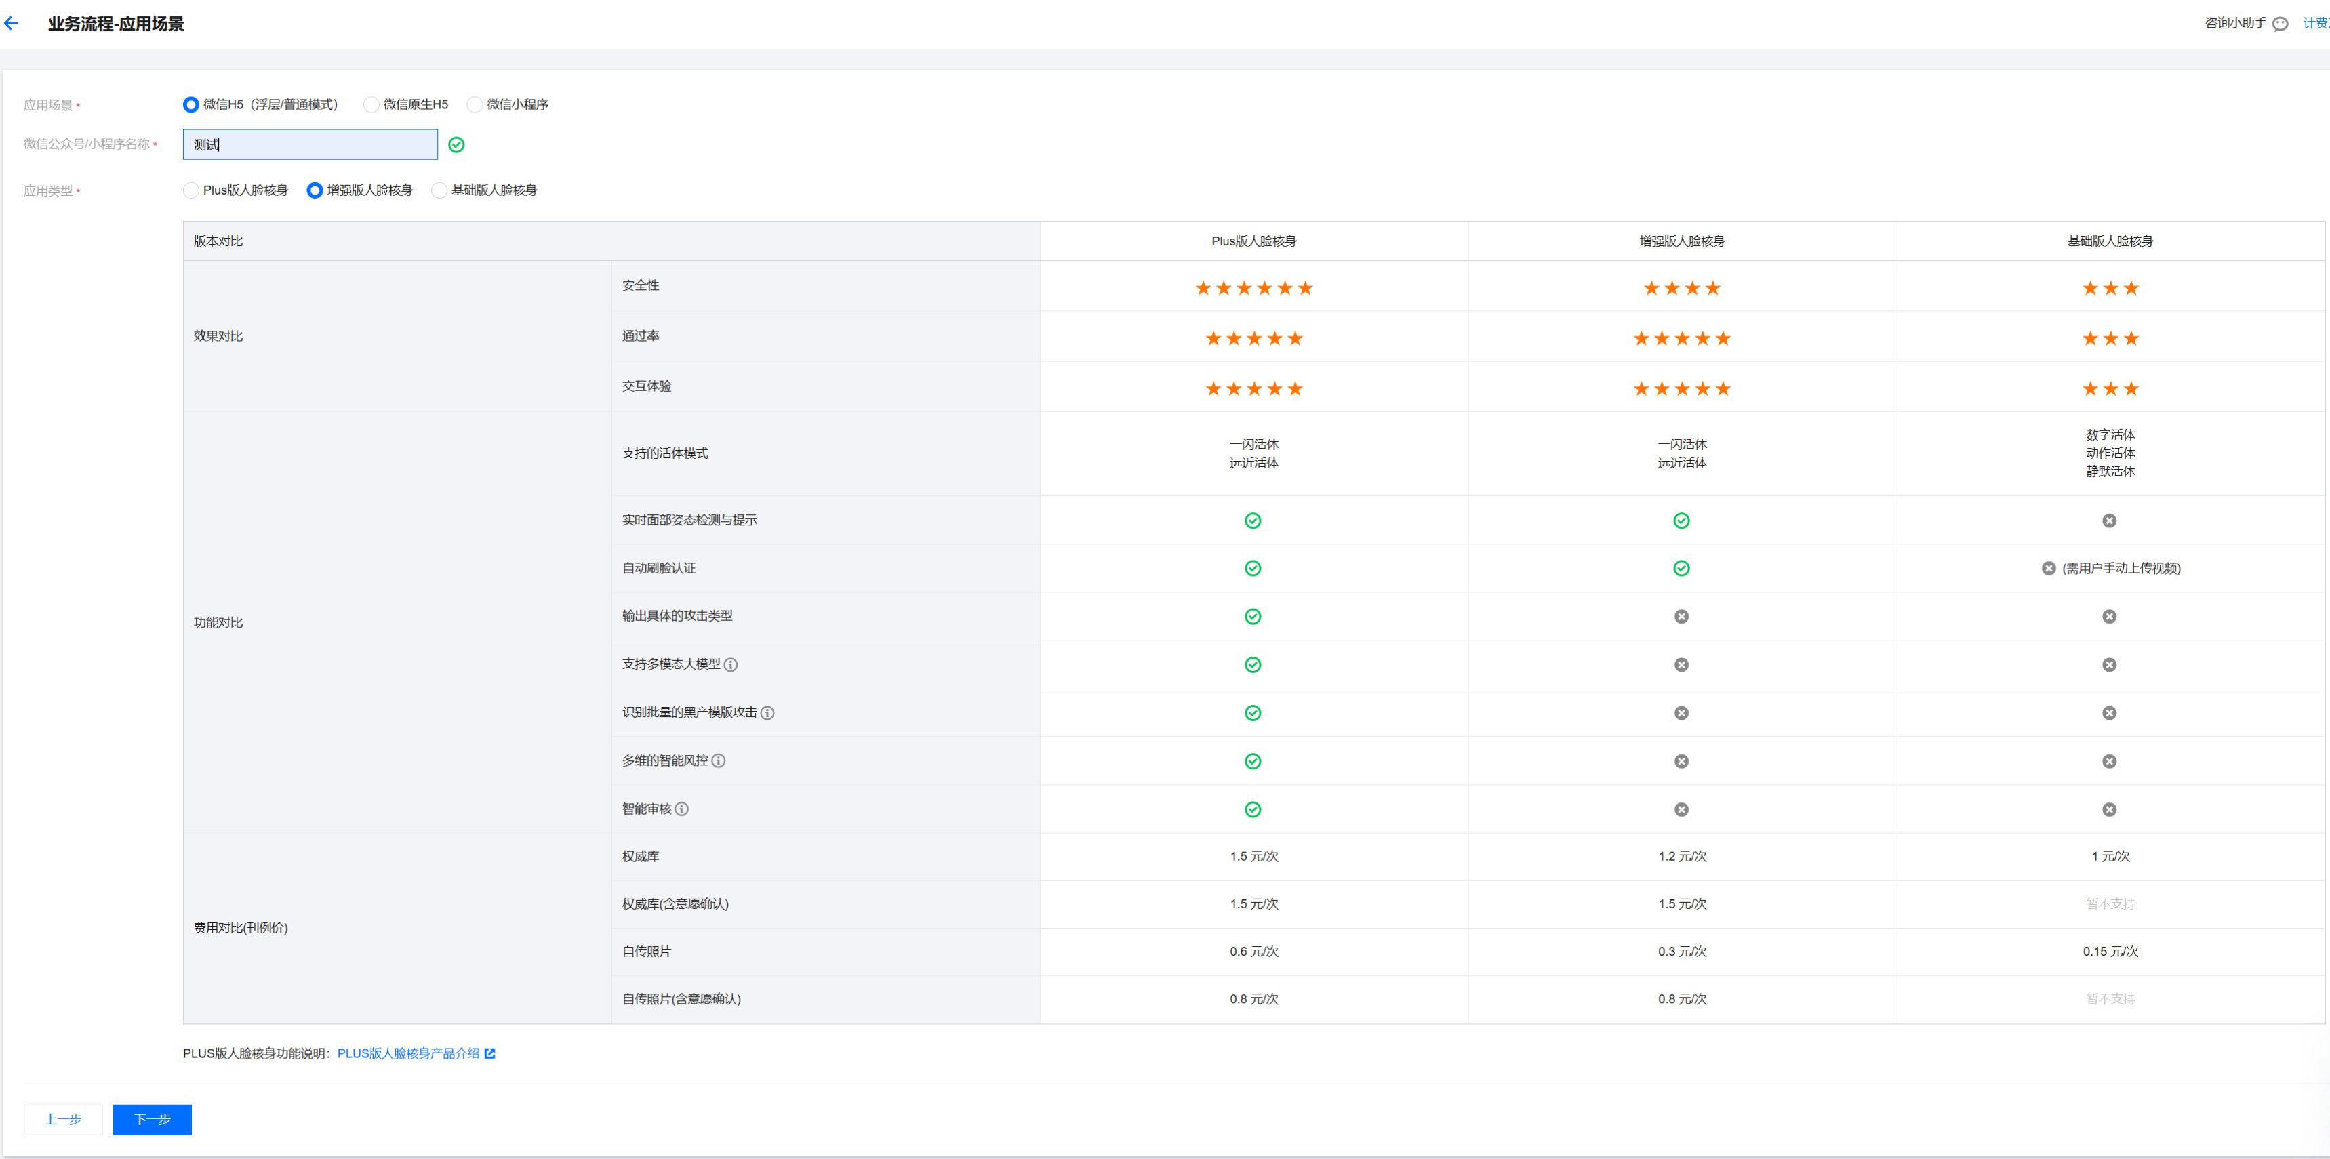Click the back arrow icon in header
The image size is (2330, 1159).
pyautogui.click(x=12, y=24)
